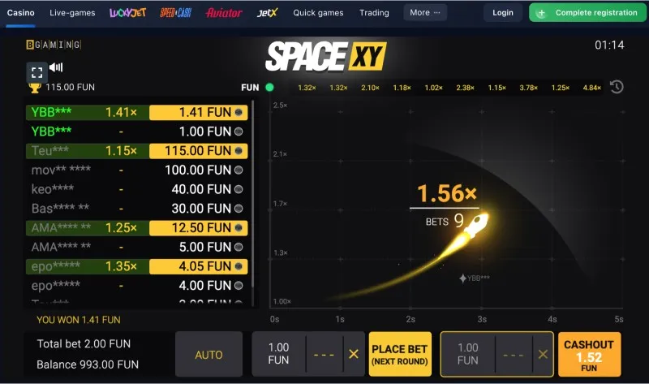Click coin icon on AMA 12.50 FUN row

pyautogui.click(x=239, y=228)
